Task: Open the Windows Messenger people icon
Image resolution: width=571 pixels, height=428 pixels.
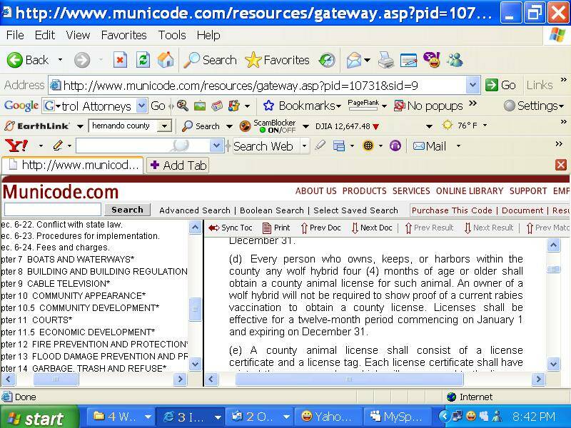Action: pos(455,60)
